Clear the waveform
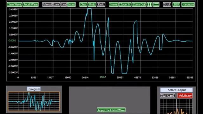The height and width of the screenshot is (114, 203). (x=83, y=4)
